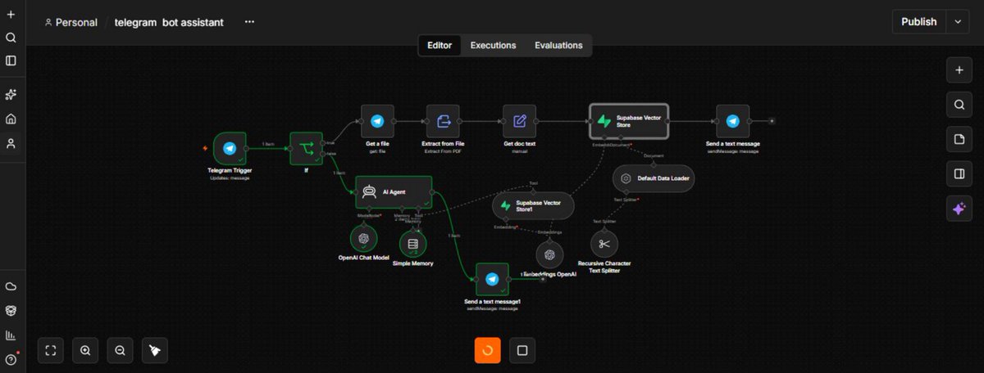Select the Get a file node

coord(377,121)
